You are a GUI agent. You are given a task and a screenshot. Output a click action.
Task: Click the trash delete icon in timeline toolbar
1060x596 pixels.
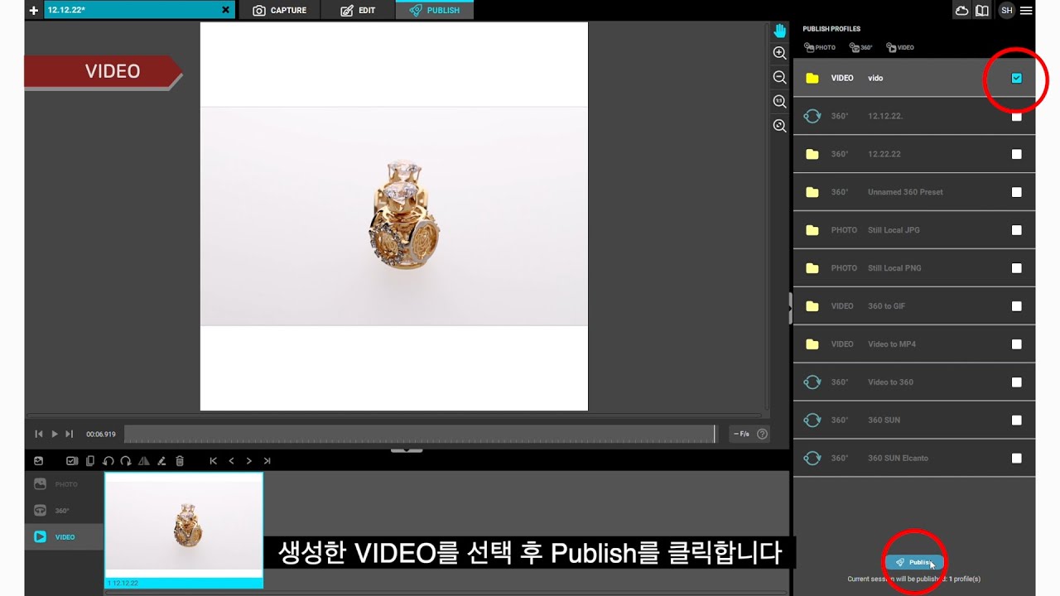coord(180,461)
